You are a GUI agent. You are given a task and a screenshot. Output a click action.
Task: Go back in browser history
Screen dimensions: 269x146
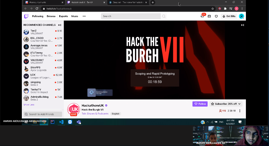[x=26, y=9]
